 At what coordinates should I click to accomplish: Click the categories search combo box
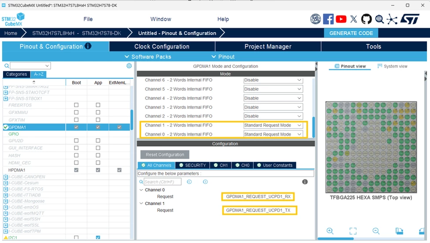(x=30, y=66)
